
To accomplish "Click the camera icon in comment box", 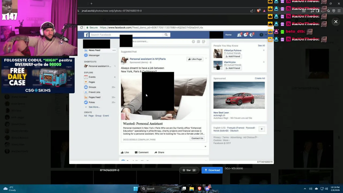I will [x=198, y=42].
